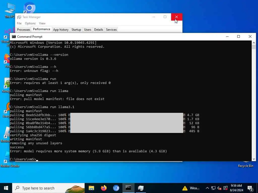
Task: Minimize the Command Prompt window
Action: point(227,37)
